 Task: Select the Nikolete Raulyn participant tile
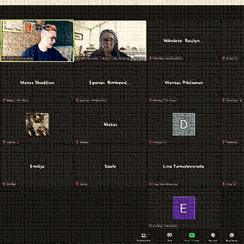[183, 41]
